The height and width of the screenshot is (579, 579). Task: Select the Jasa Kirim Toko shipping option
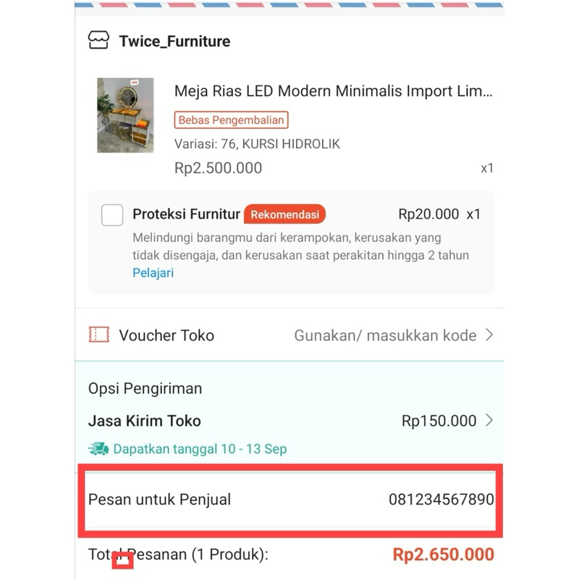(x=145, y=420)
